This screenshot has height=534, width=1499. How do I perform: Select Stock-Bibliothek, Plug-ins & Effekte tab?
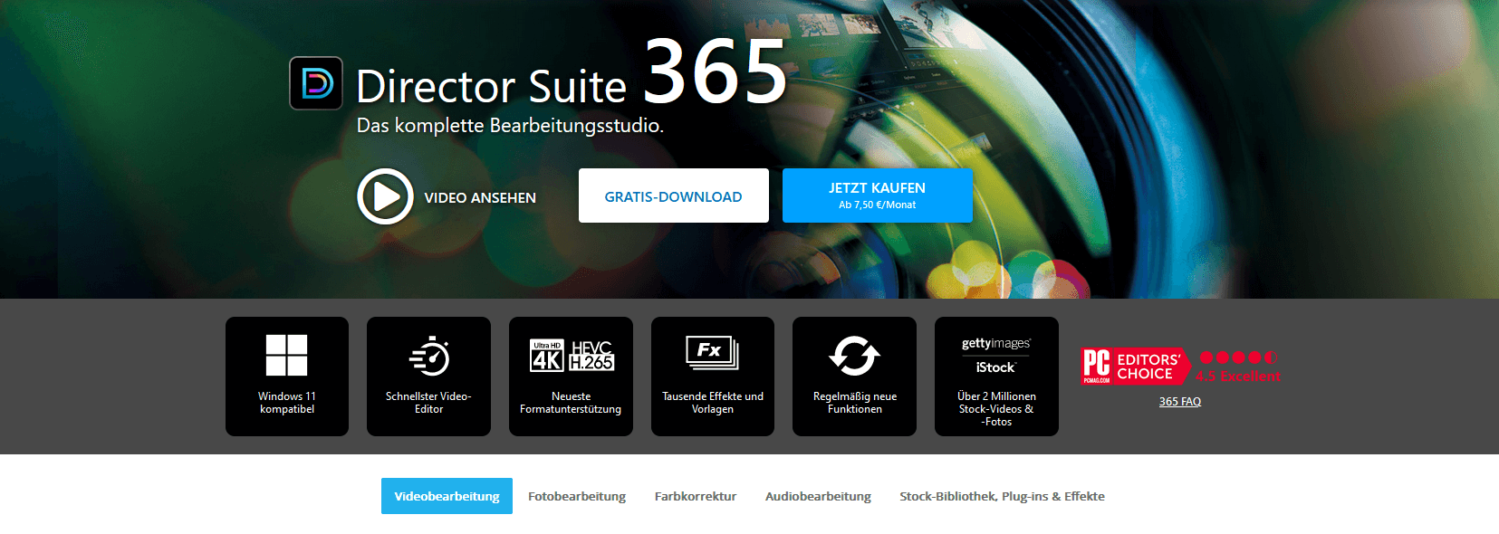pyautogui.click(x=1002, y=496)
